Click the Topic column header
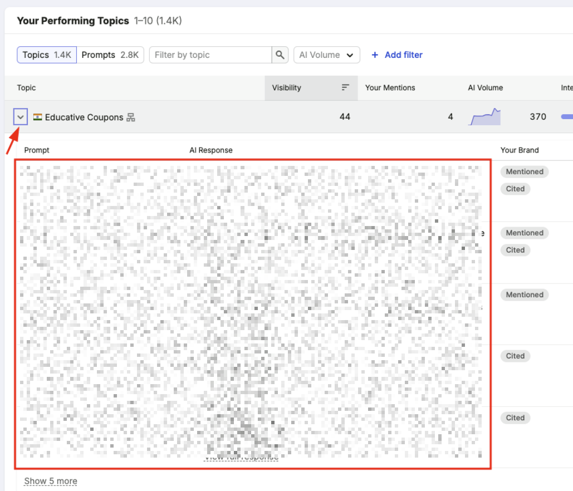The height and width of the screenshot is (491, 573). (26, 88)
